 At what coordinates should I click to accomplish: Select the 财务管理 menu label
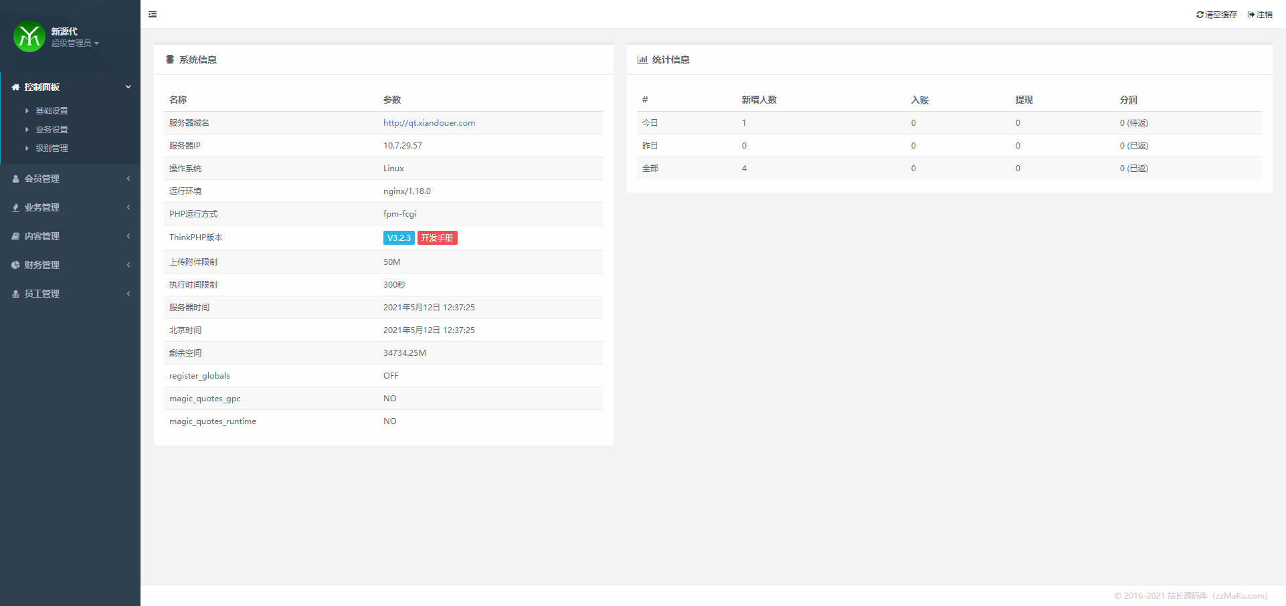tap(42, 265)
